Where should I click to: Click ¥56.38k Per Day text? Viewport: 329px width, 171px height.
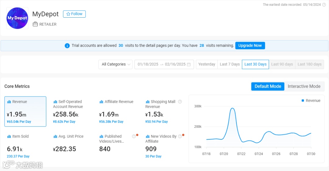click(x=111, y=122)
